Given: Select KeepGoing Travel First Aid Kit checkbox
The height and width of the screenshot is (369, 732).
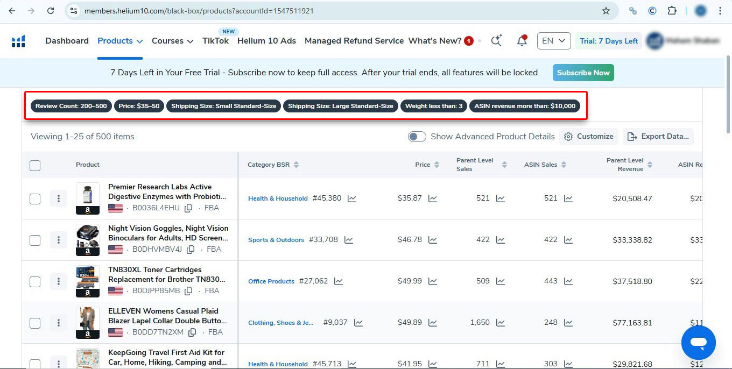Looking at the screenshot, I should click(x=35, y=364).
